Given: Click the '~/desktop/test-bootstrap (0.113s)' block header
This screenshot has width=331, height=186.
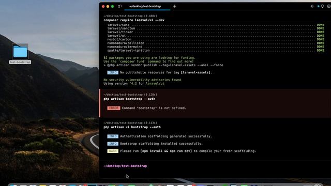Looking at the screenshot, I should tap(130, 123).
